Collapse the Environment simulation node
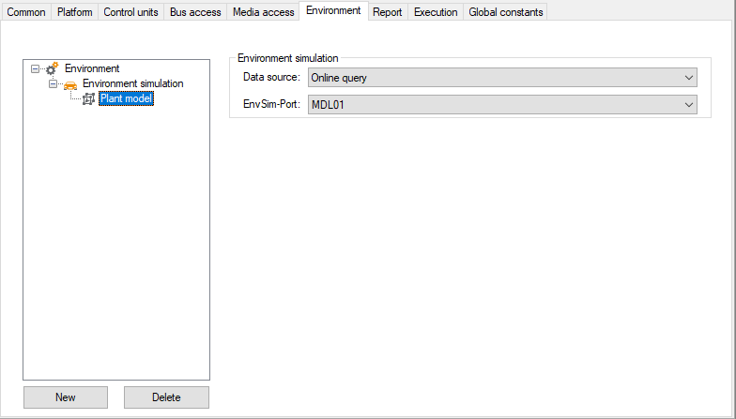Screen dimensions: 736x419 coord(53,84)
